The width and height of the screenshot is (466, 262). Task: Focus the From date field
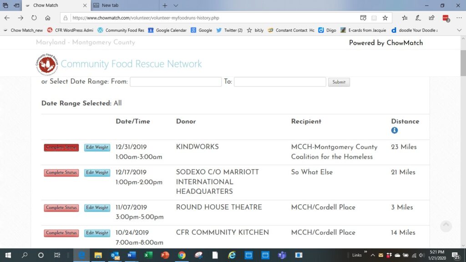[176, 82]
